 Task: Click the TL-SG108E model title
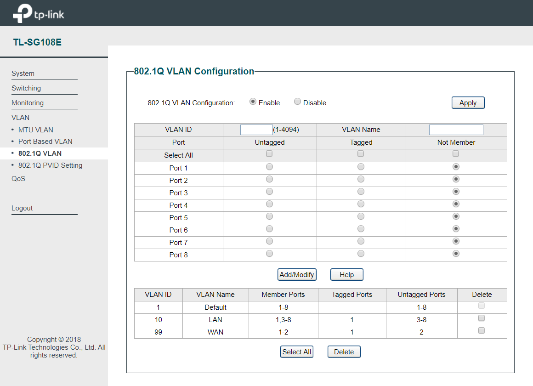point(37,42)
